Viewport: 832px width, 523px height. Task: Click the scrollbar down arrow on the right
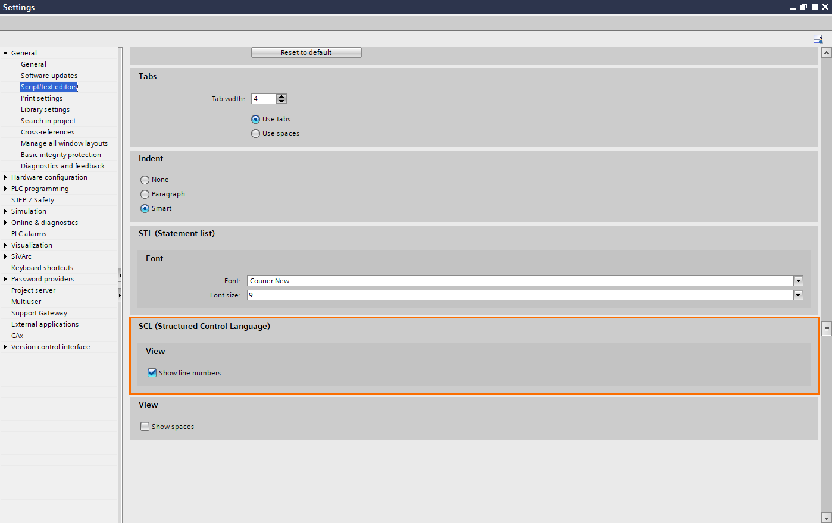[827, 516]
